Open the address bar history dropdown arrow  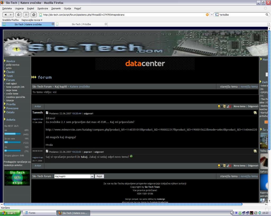click(212, 15)
